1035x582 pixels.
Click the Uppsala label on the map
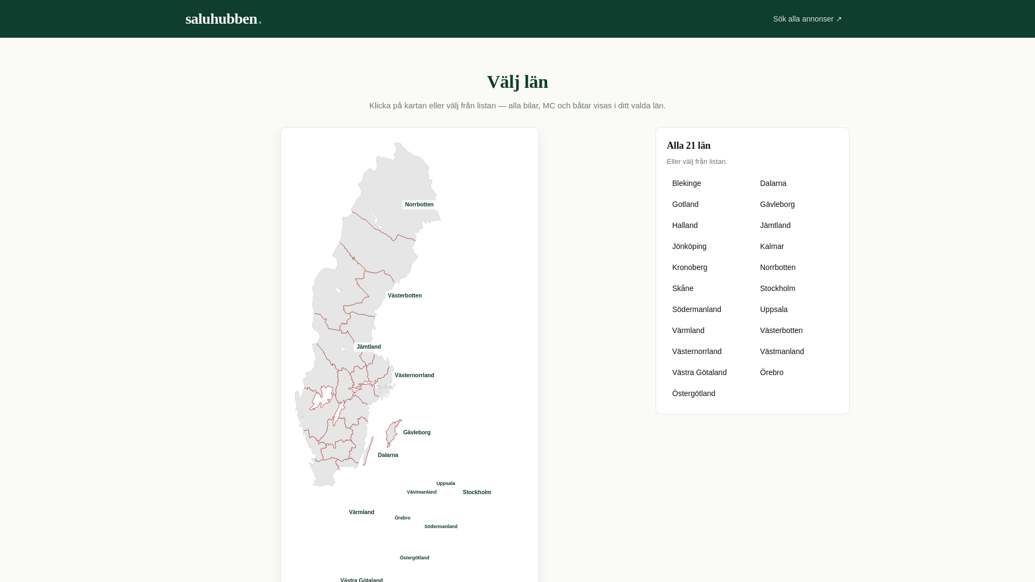[446, 484]
